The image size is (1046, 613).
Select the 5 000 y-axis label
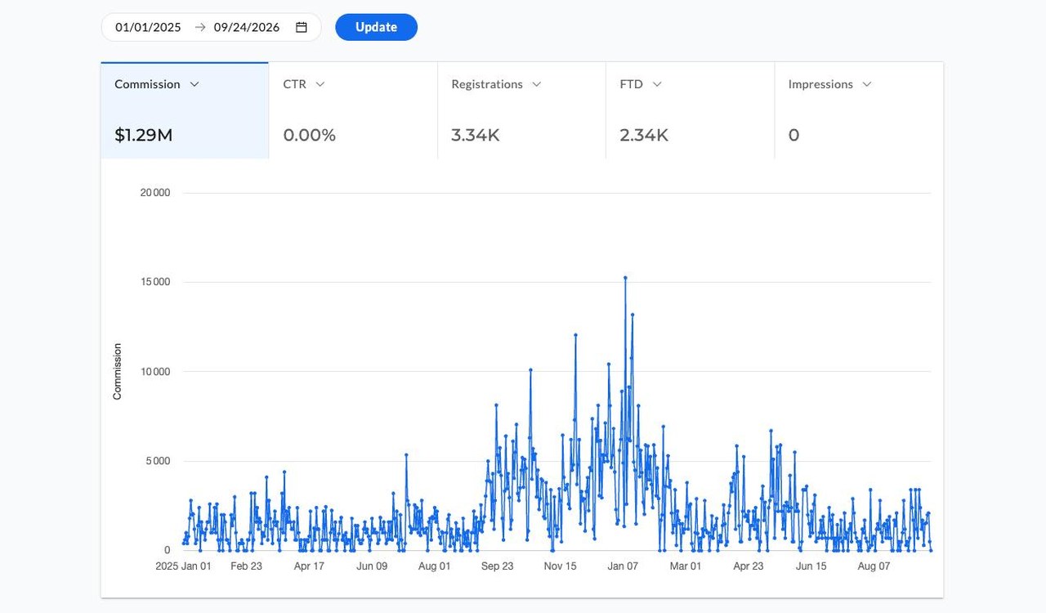[158, 461]
